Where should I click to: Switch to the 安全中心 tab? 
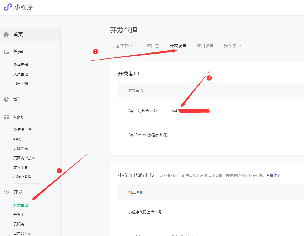[233, 46]
